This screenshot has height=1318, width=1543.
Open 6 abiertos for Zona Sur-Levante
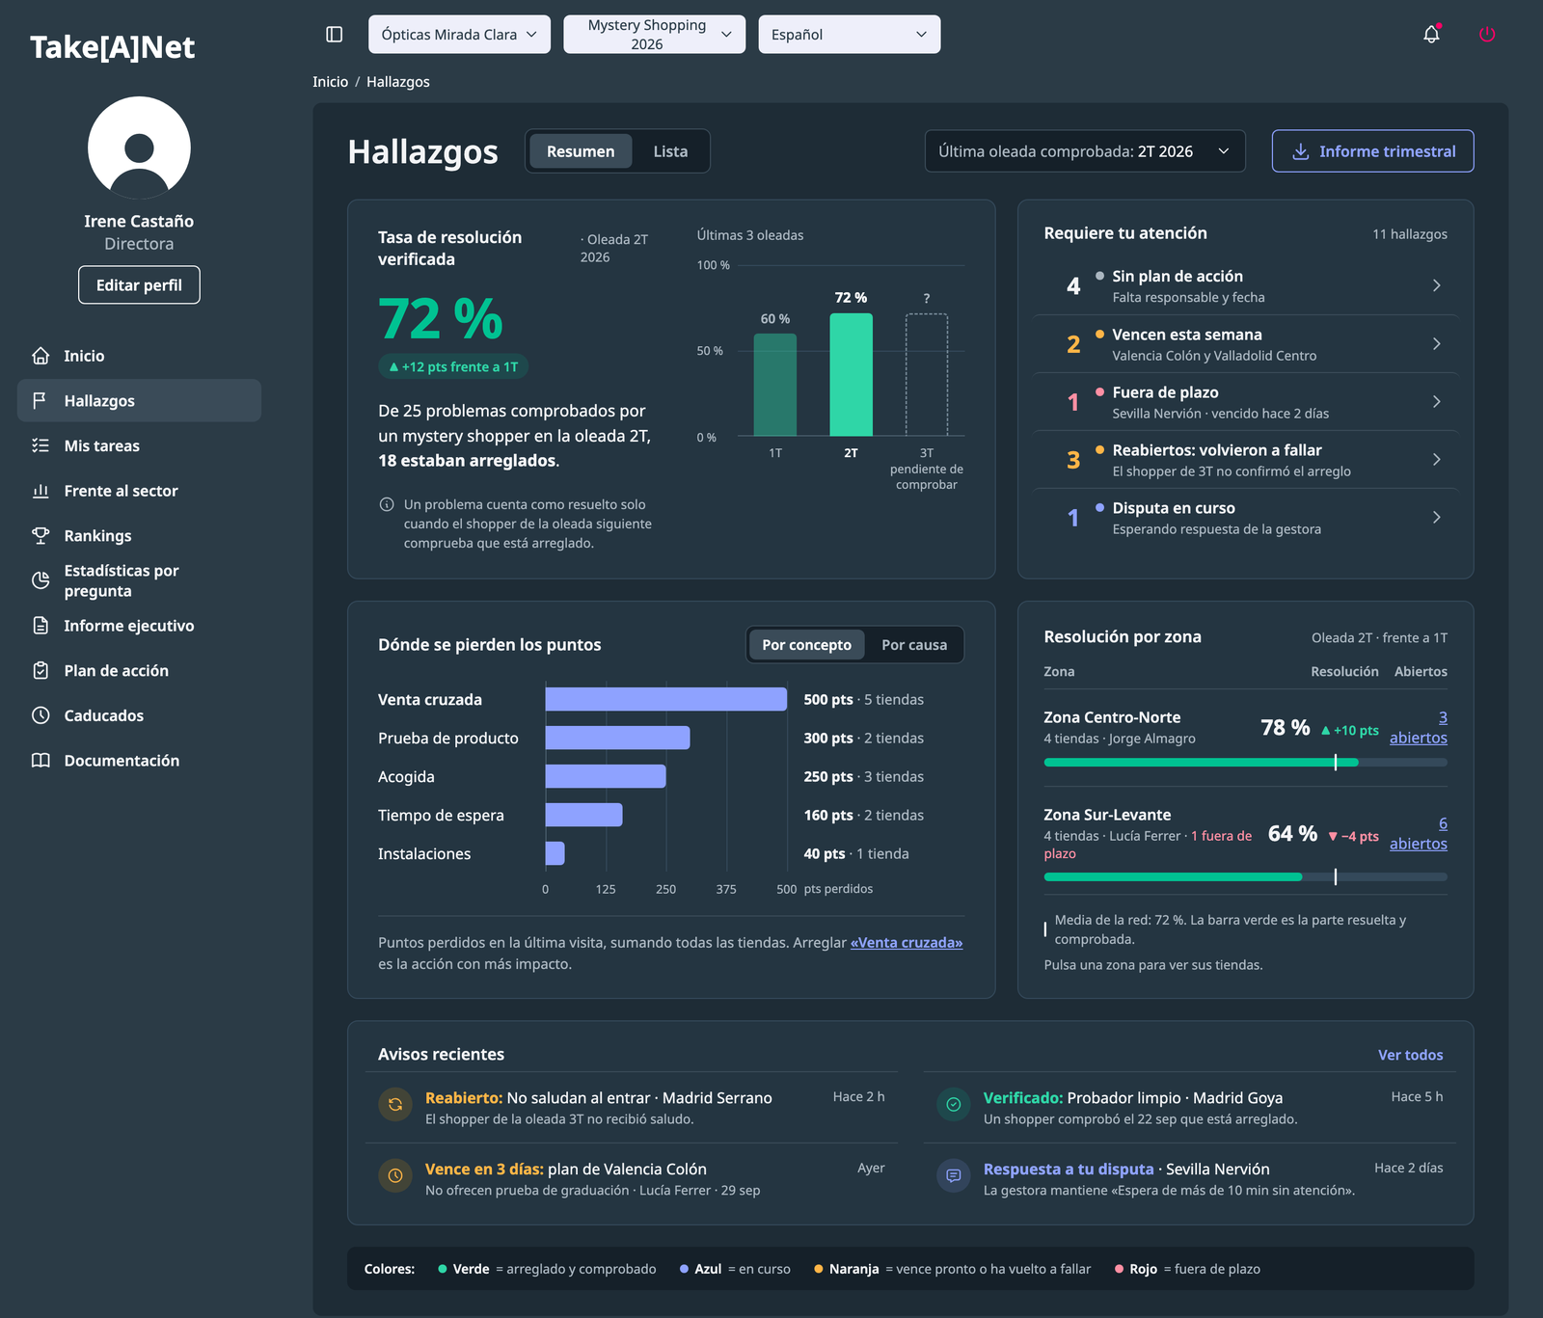(x=1419, y=834)
